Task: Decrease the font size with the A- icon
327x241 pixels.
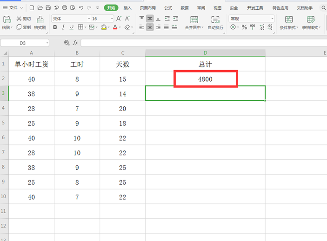Action: click(127, 19)
